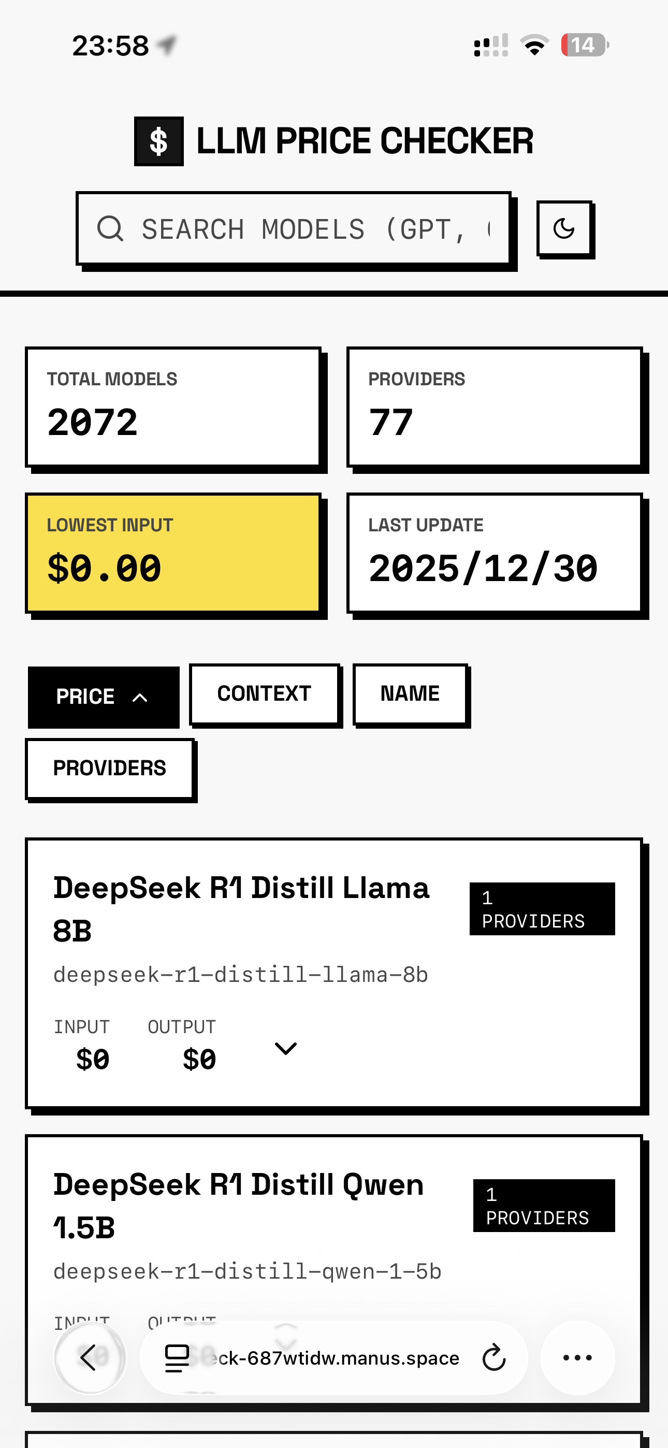This screenshot has width=668, height=1448.
Task: Sort models by Context
Action: pos(264,693)
